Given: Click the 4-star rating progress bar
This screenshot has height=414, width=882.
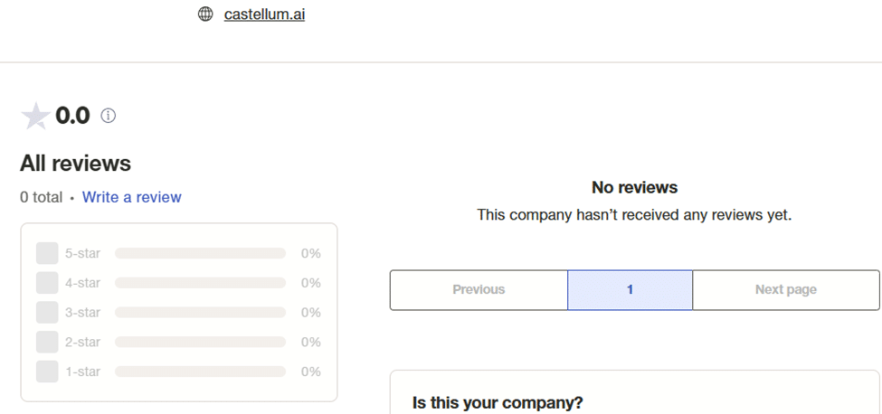Looking at the screenshot, I should [x=200, y=283].
